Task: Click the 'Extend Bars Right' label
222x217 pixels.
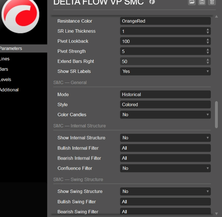Action: 76,61
